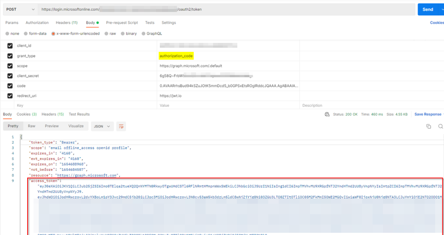Click the request URL field
The image size is (444, 235).
226,9
